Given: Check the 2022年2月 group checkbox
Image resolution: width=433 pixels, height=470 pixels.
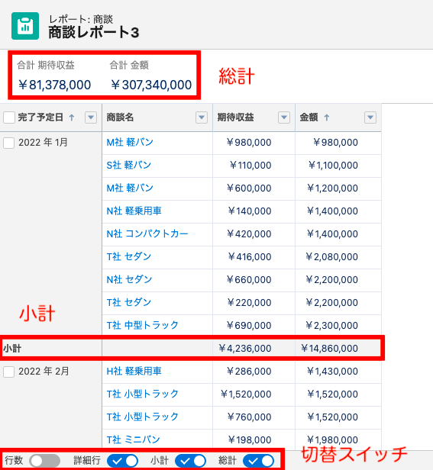Looking at the screenshot, I should click(x=9, y=372).
